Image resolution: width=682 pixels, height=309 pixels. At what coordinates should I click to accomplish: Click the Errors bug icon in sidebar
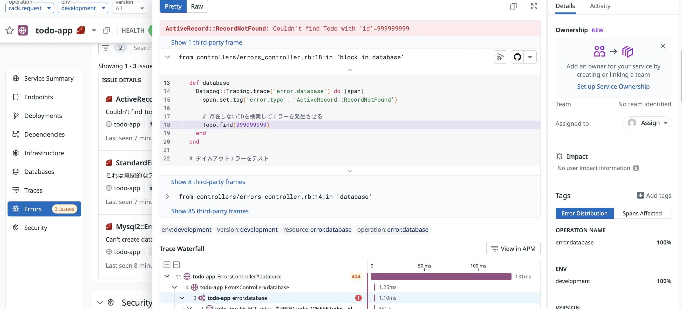(x=16, y=209)
